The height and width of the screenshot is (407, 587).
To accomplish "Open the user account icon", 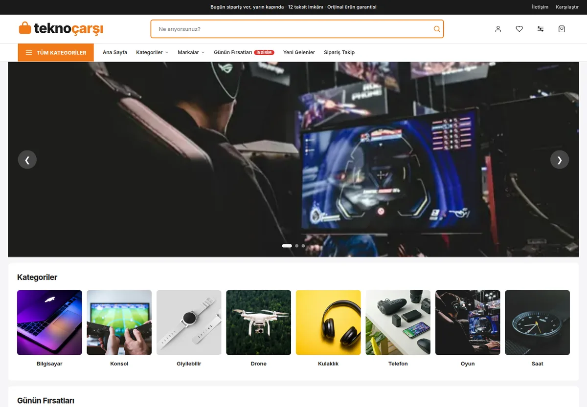I will point(498,29).
